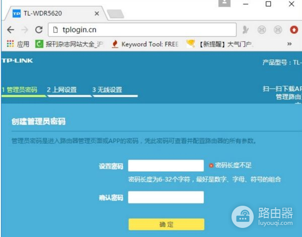Click the tplogin.cn address bar
Viewport: 302px width, 237px height.
click(142, 30)
